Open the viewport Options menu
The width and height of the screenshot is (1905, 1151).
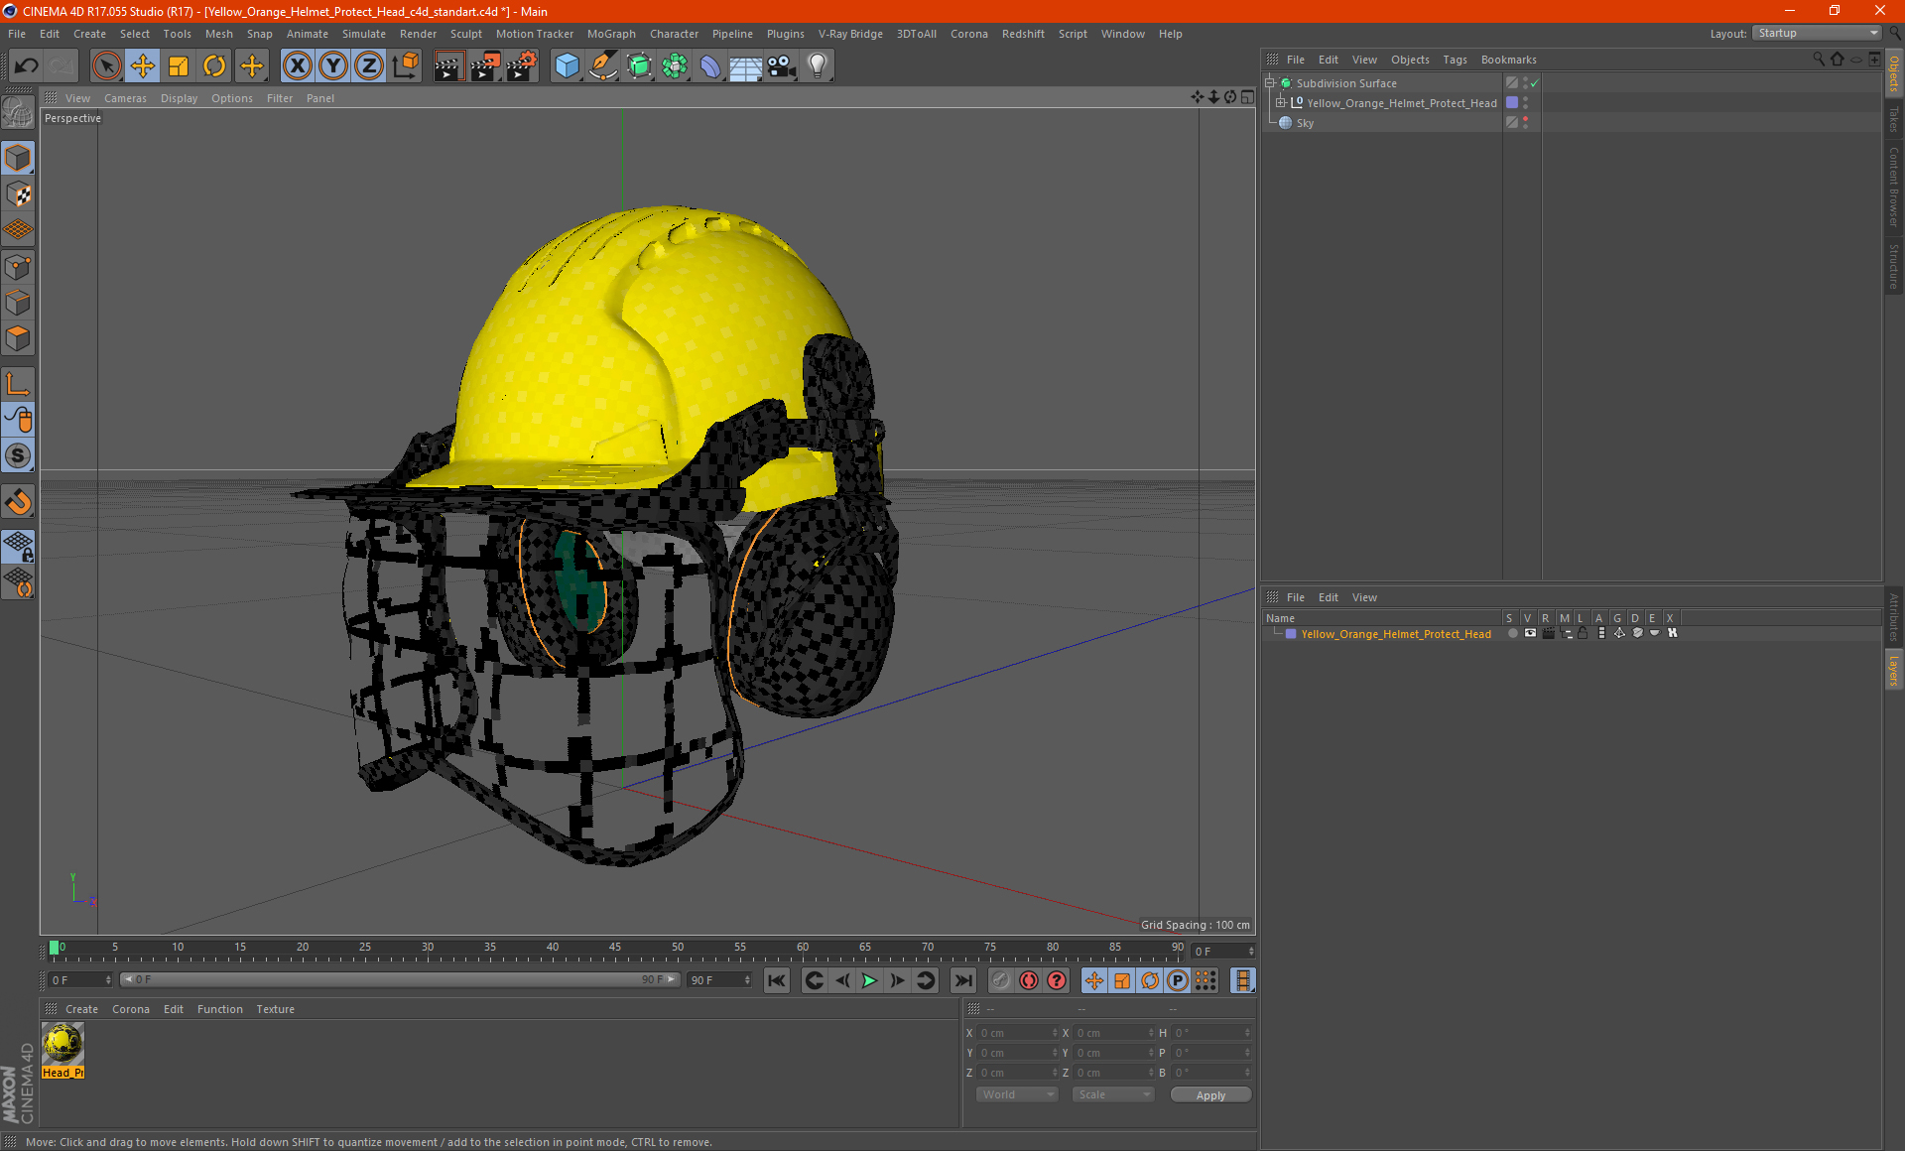[x=232, y=98]
